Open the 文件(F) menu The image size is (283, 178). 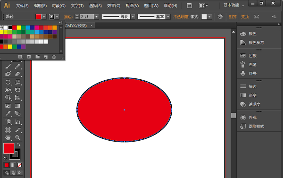(x=22, y=6)
